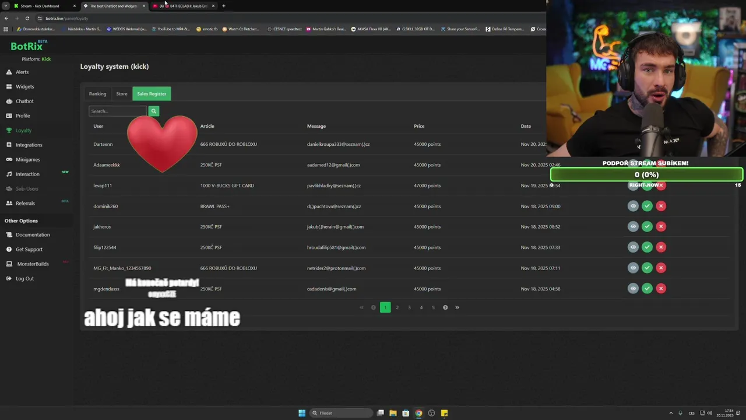Open Sticky Notes from the taskbar

[x=444, y=413]
